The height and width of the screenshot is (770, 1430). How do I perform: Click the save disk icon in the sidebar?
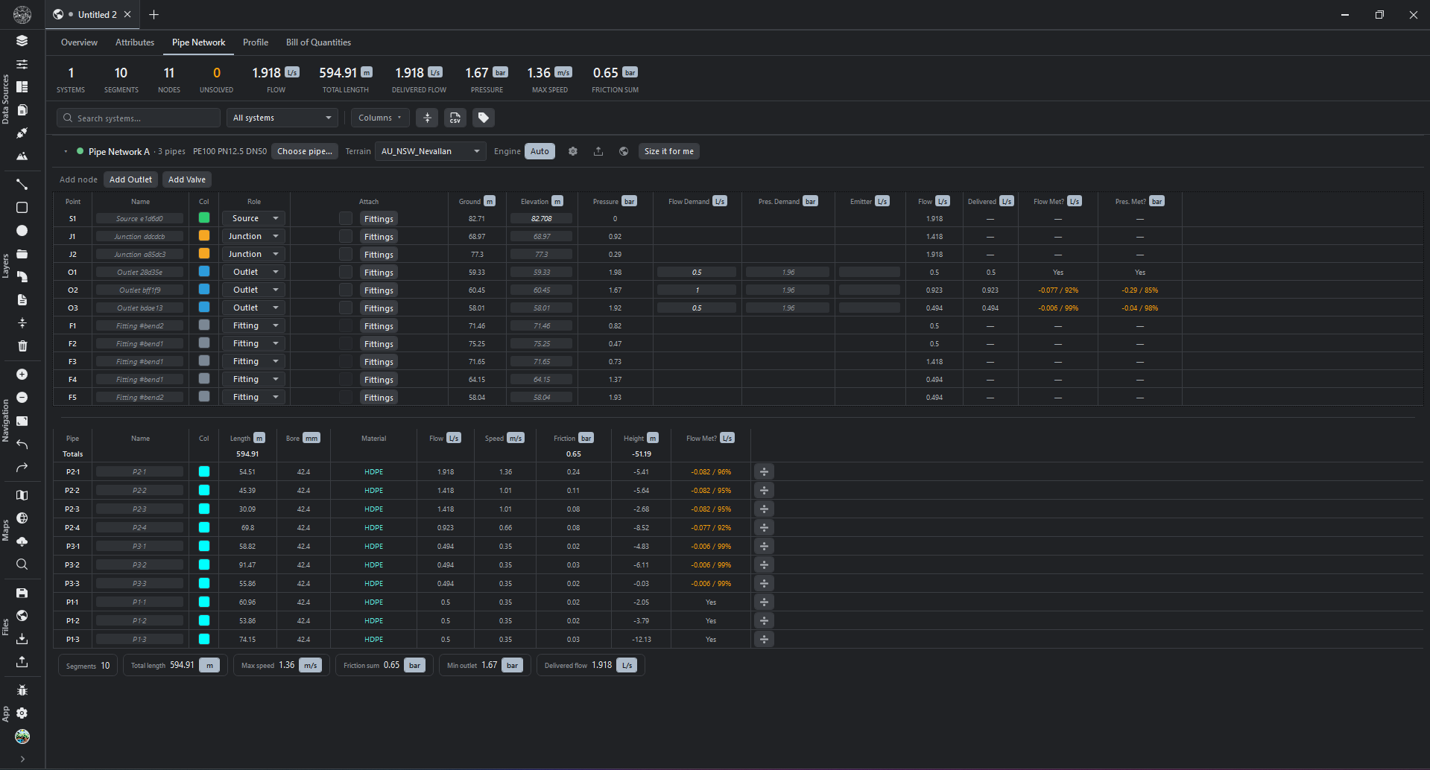pos(22,593)
